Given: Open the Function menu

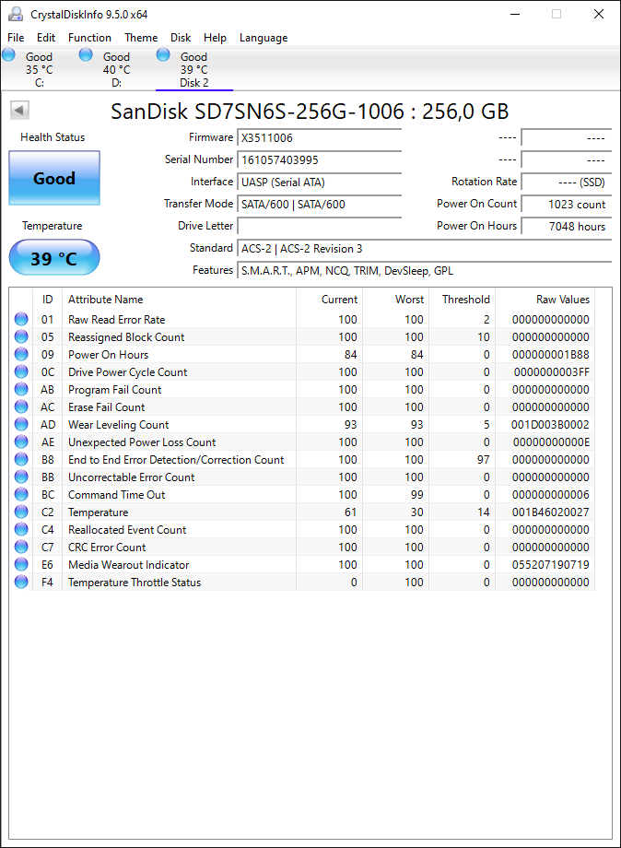Looking at the screenshot, I should [x=89, y=38].
